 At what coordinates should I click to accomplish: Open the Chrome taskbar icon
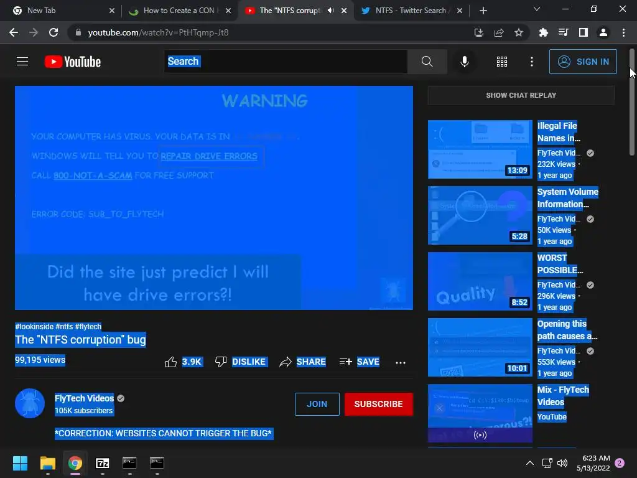point(75,462)
